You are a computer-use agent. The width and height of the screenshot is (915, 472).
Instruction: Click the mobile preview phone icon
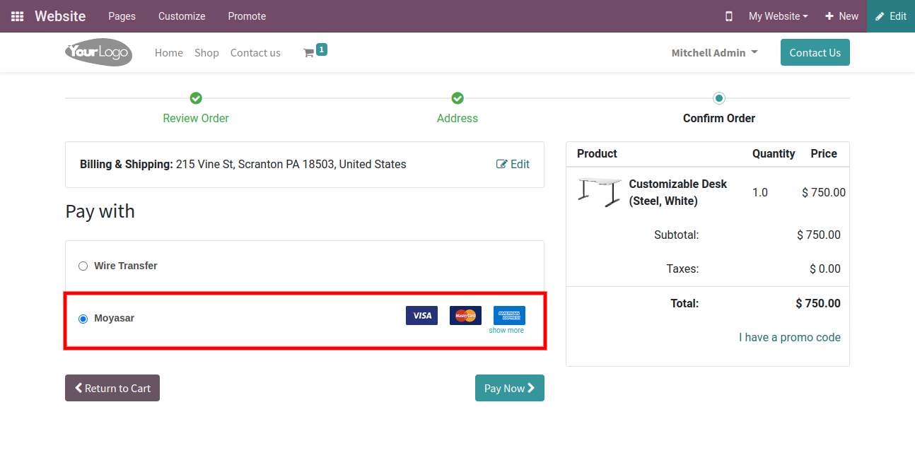(728, 16)
